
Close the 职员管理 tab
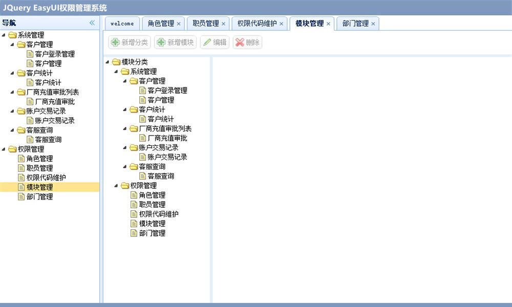pyautogui.click(x=223, y=24)
